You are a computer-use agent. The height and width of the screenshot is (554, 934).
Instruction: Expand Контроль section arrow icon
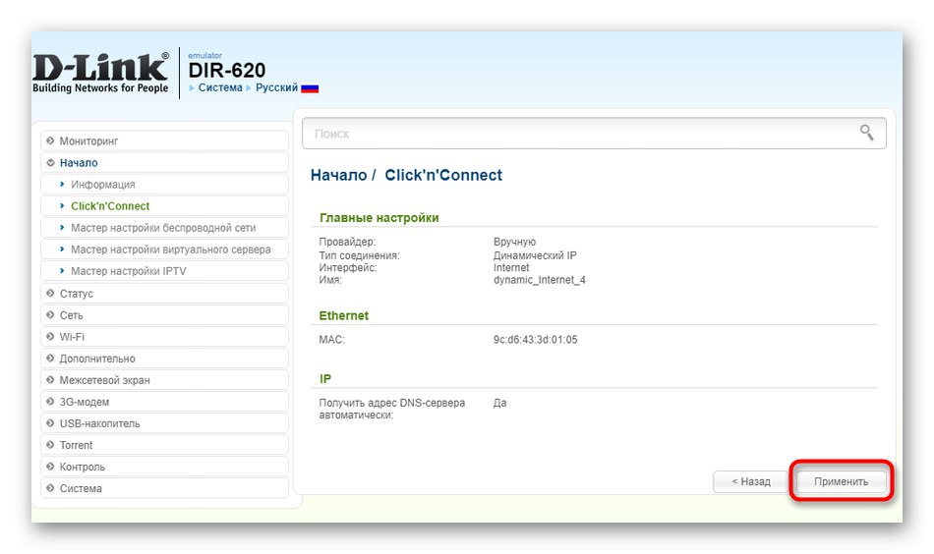[x=50, y=467]
